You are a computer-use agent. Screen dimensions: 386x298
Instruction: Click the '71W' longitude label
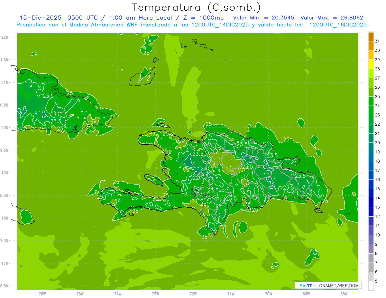click(x=231, y=294)
